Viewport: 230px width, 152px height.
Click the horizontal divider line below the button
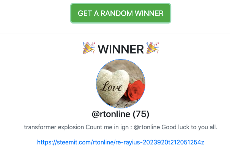click(x=115, y=34)
